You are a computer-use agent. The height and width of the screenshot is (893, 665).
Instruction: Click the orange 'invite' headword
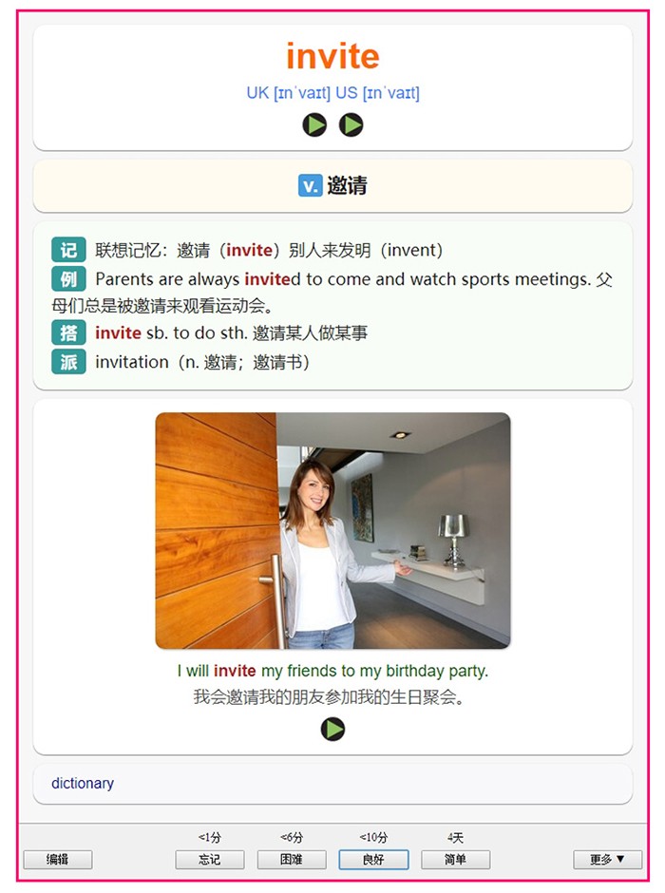pyautogui.click(x=332, y=56)
